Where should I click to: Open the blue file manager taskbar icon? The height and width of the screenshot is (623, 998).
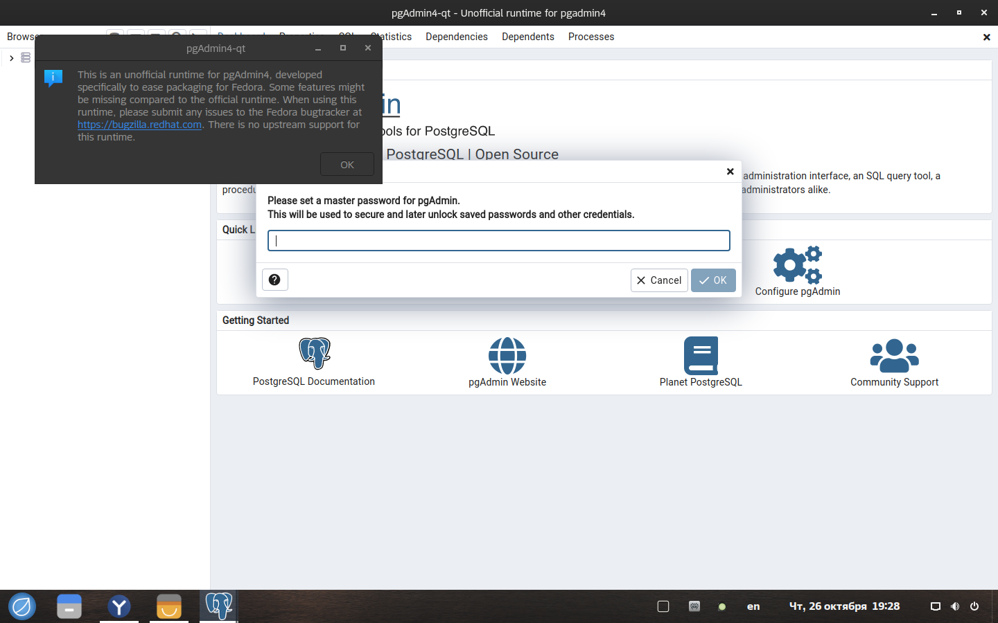pos(69,606)
